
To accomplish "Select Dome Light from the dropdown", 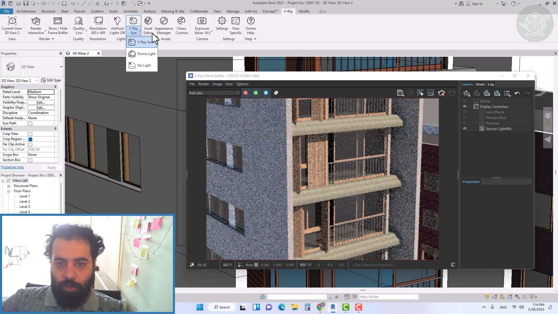I will pyautogui.click(x=142, y=54).
